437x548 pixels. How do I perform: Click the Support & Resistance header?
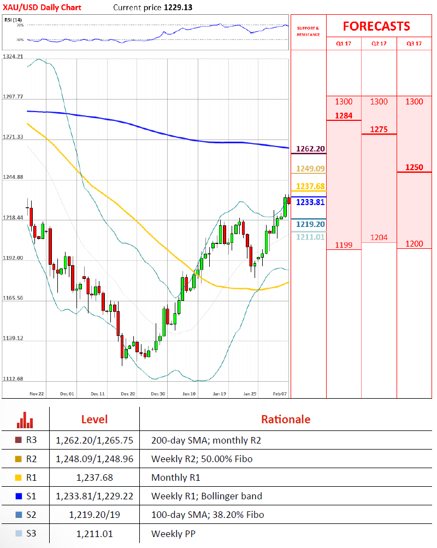308,31
